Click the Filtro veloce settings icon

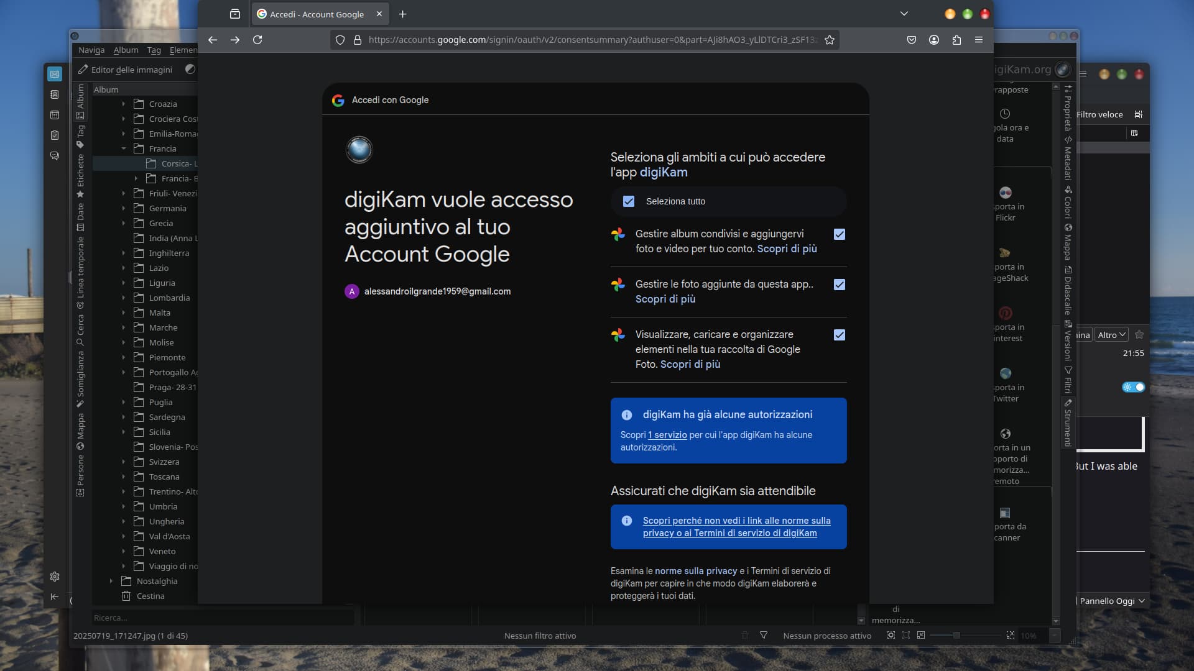click(x=1139, y=114)
